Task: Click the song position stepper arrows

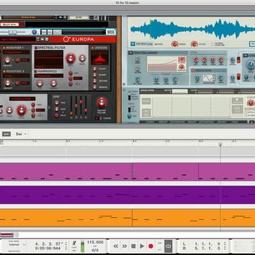Action: (x=66, y=246)
